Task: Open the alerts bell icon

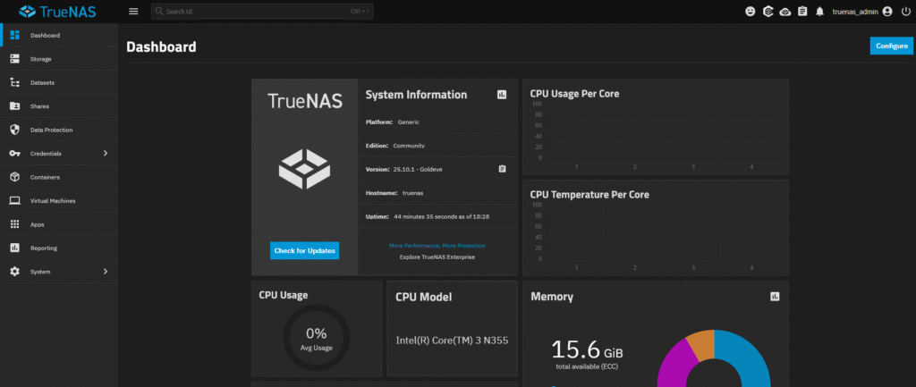Action: [x=820, y=11]
